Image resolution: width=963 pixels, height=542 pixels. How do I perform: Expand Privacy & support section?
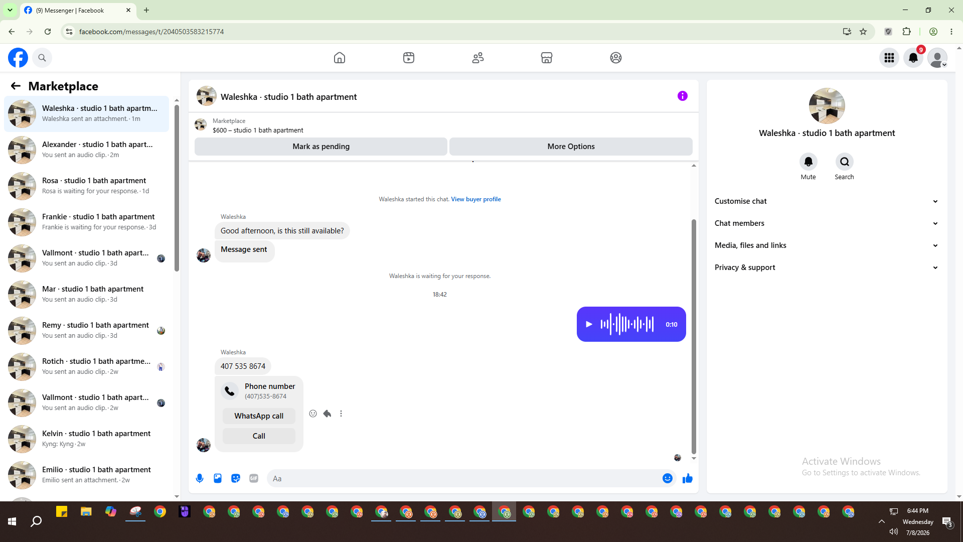point(827,267)
